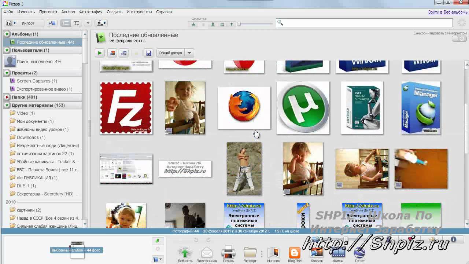Toggle Синхронизировать с Интернетом switch
This screenshot has height=264, width=469.
[x=459, y=39]
